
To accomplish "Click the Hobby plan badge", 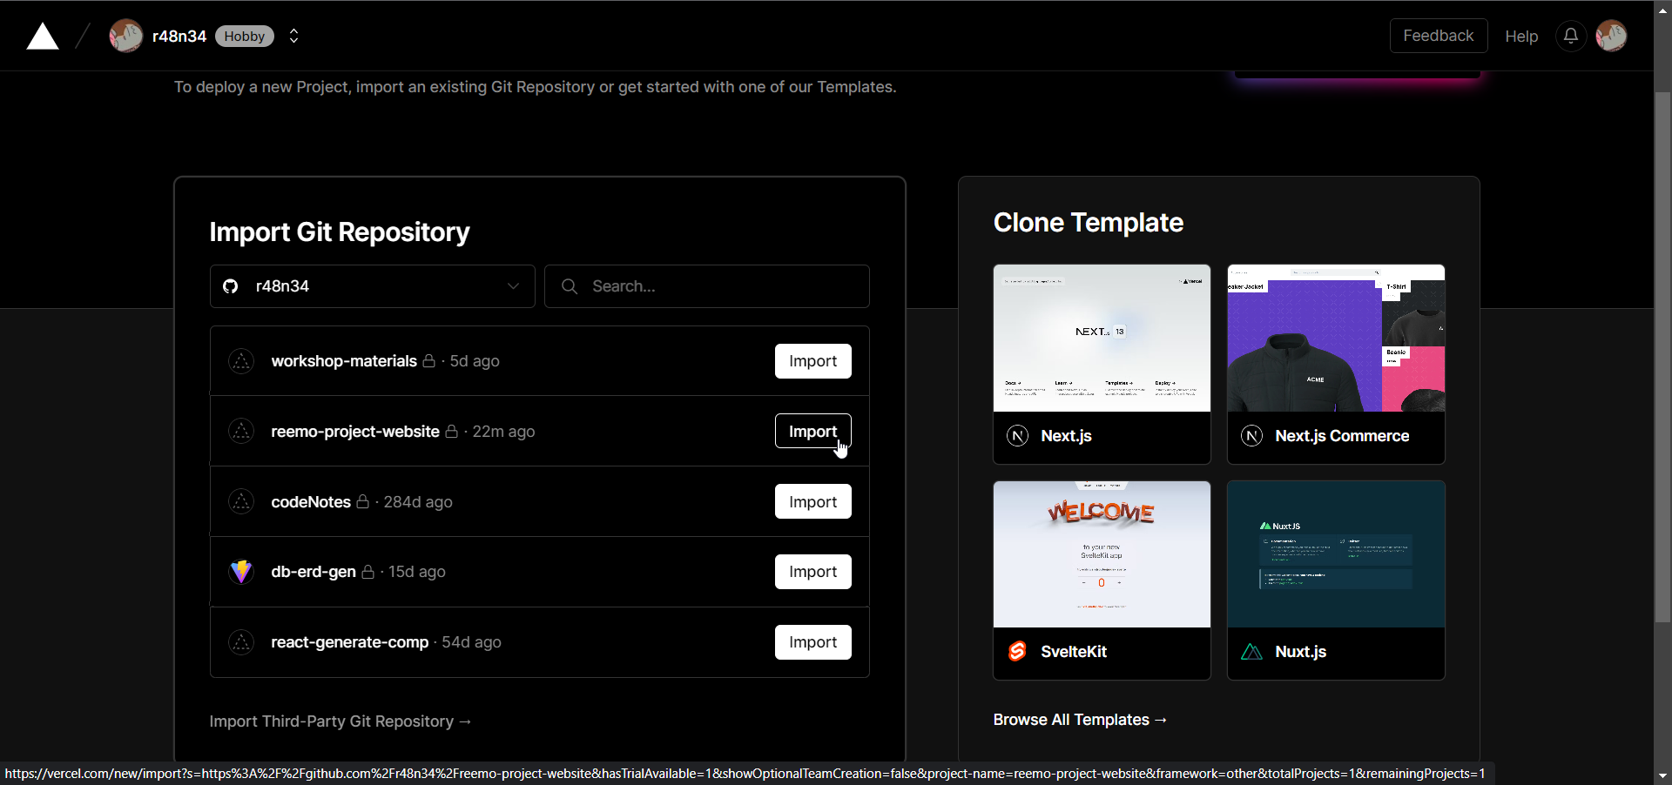I will [x=245, y=36].
